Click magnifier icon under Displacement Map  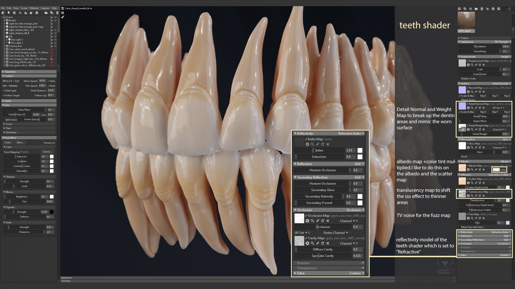tap(472, 65)
